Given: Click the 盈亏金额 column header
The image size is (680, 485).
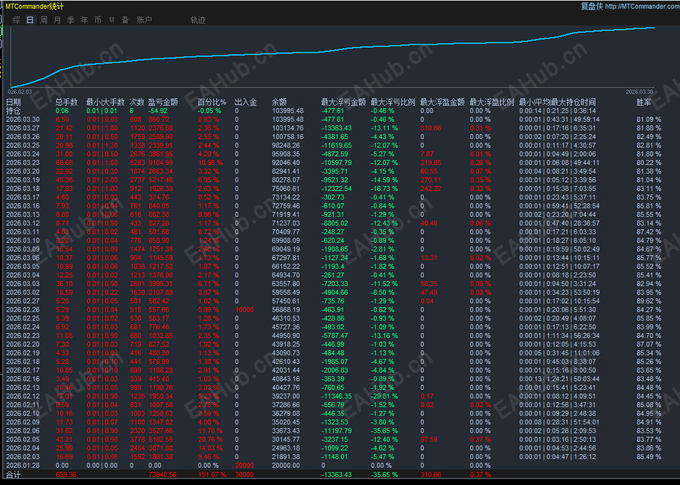Looking at the screenshot, I should pyautogui.click(x=163, y=102).
